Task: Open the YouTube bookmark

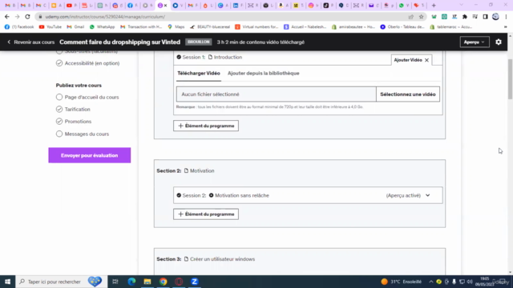Action: 50,27
